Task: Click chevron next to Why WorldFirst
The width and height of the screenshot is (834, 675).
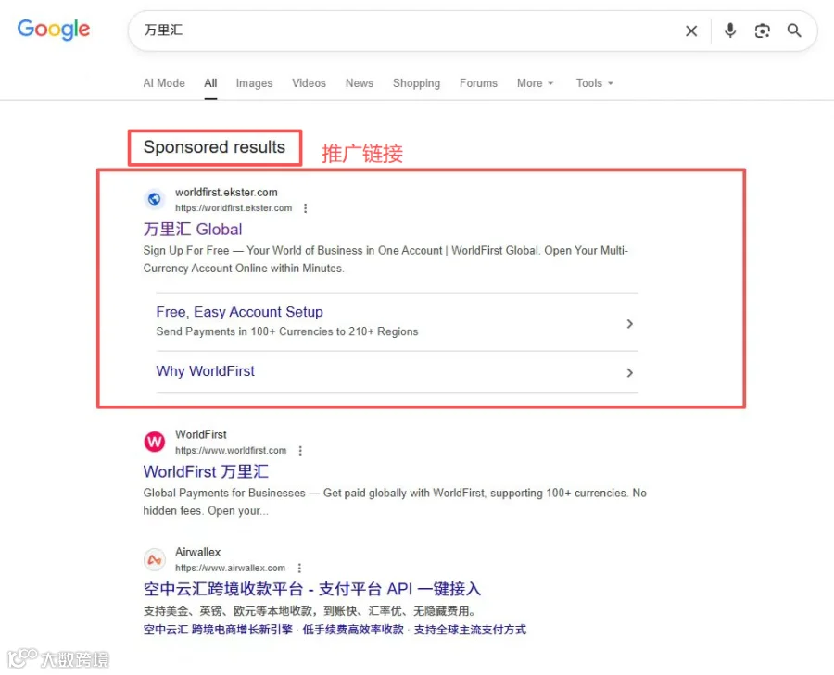Action: 630,372
